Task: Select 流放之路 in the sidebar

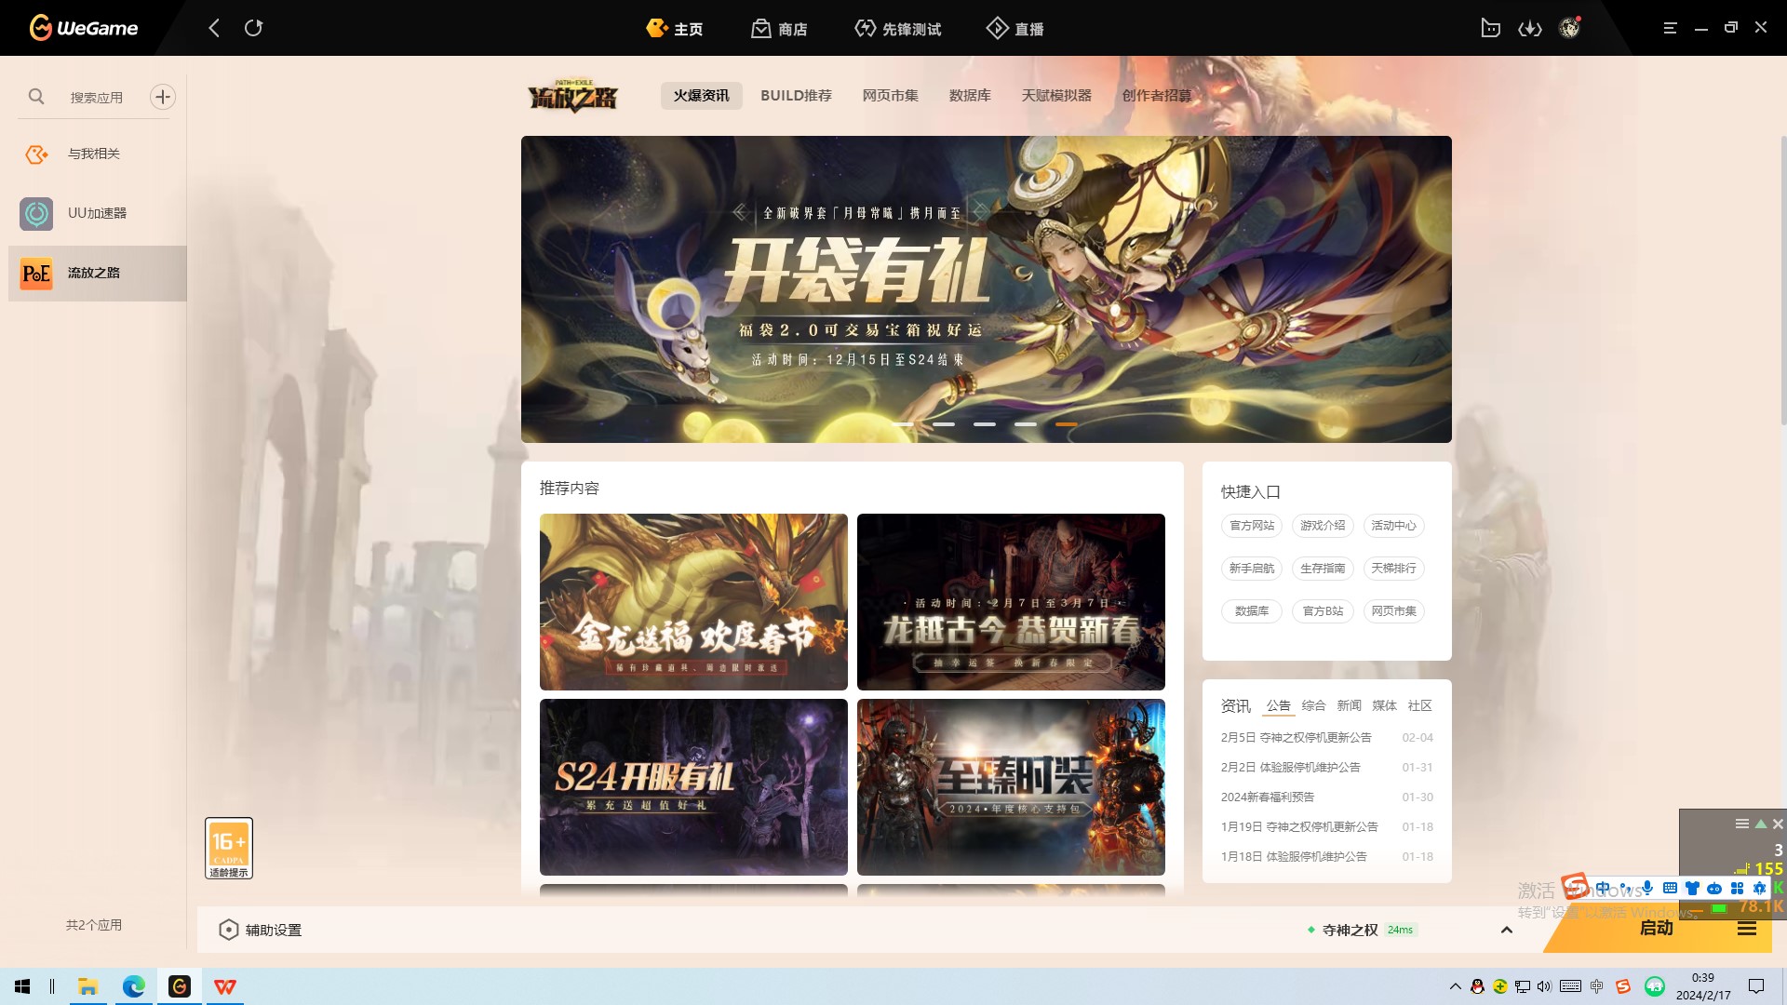Action: tap(98, 273)
